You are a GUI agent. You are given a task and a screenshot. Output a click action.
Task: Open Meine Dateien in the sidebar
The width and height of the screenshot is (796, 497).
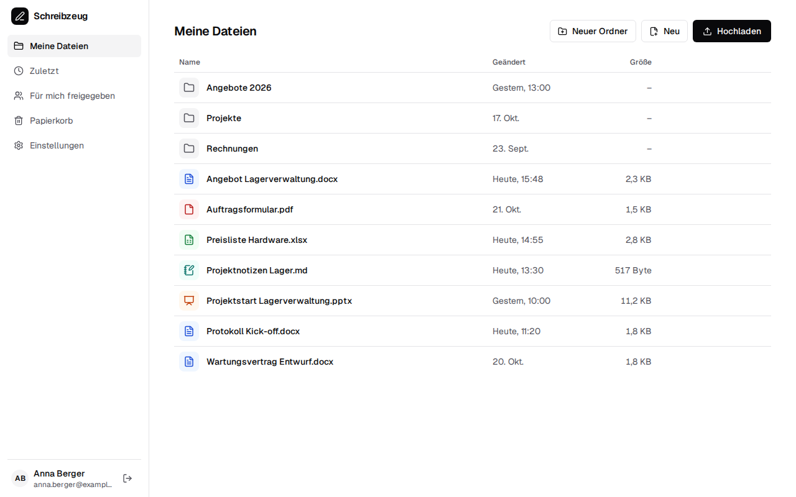click(74, 46)
